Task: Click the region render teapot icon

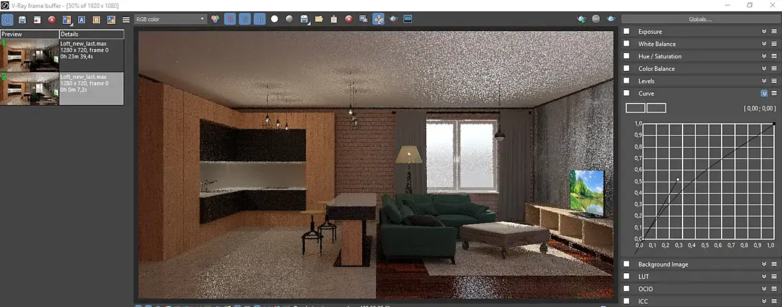Action: (x=393, y=19)
